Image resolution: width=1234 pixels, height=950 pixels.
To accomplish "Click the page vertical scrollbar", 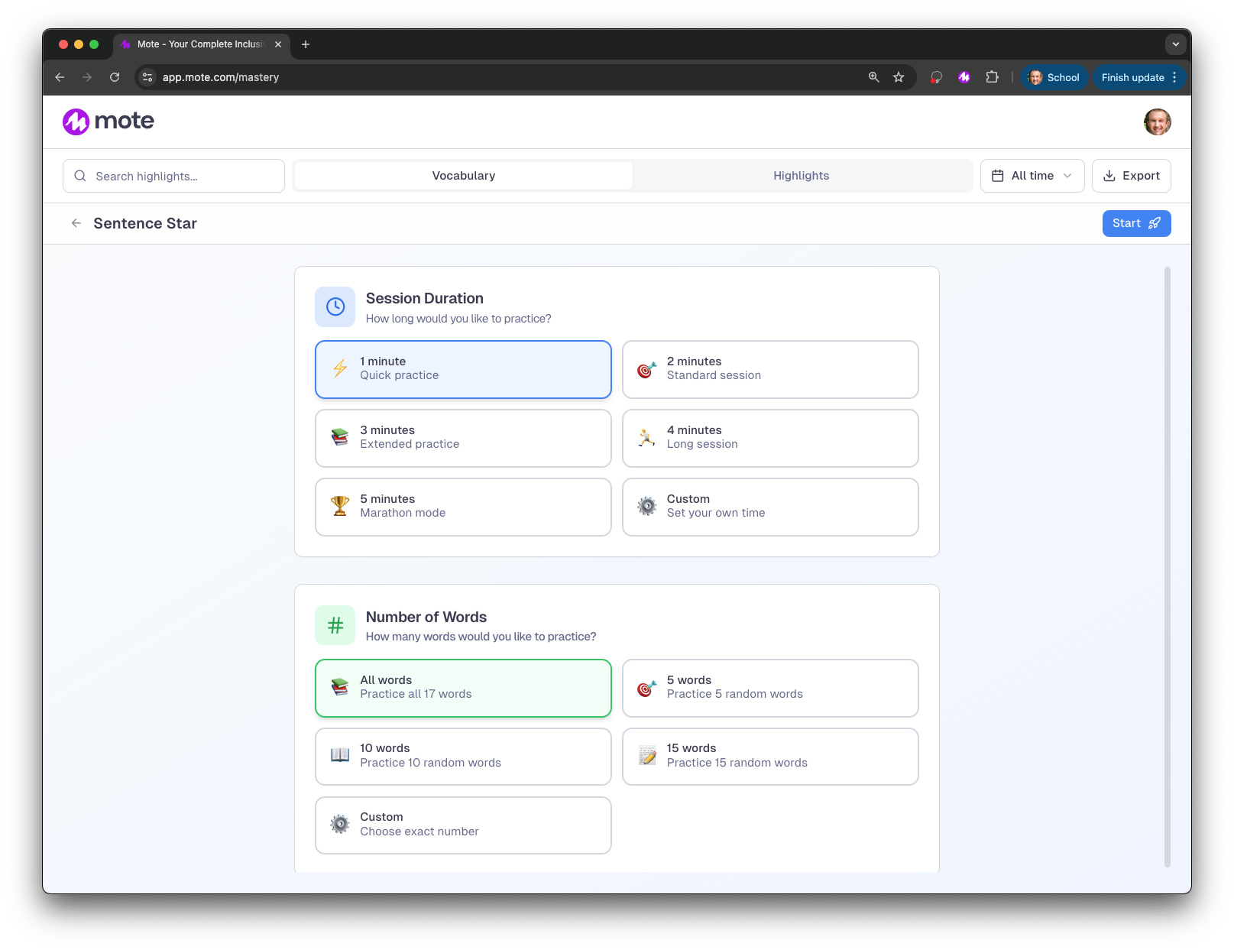I will [x=1167, y=566].
